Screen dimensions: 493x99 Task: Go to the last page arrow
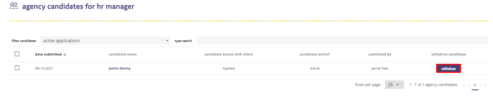486,85
